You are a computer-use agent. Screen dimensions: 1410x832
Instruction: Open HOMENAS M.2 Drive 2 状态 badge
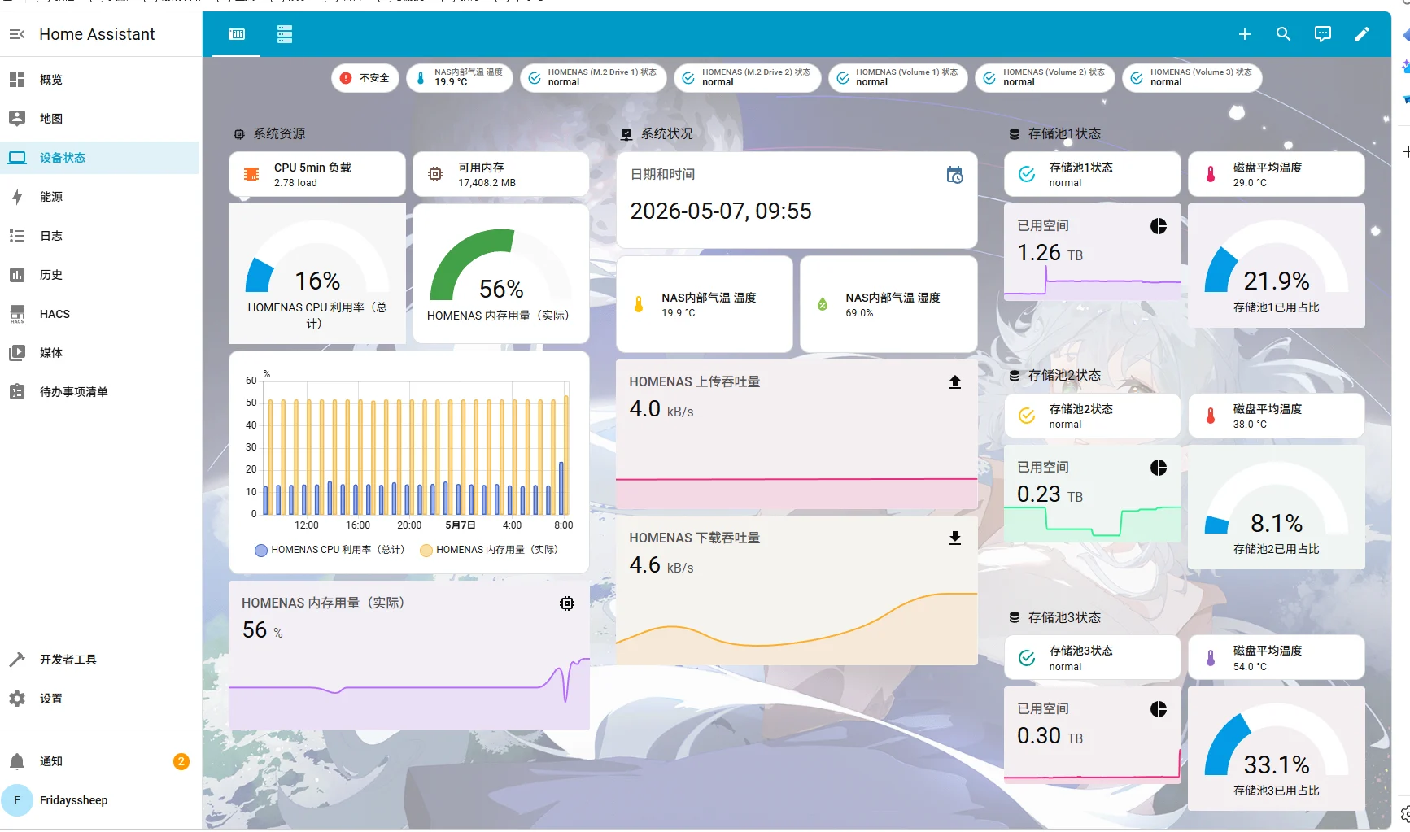tap(748, 78)
